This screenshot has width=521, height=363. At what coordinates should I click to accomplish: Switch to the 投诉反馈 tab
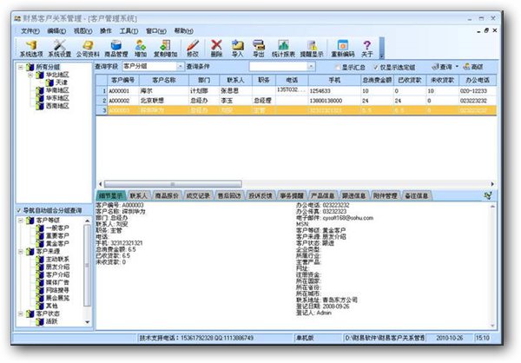(x=260, y=195)
